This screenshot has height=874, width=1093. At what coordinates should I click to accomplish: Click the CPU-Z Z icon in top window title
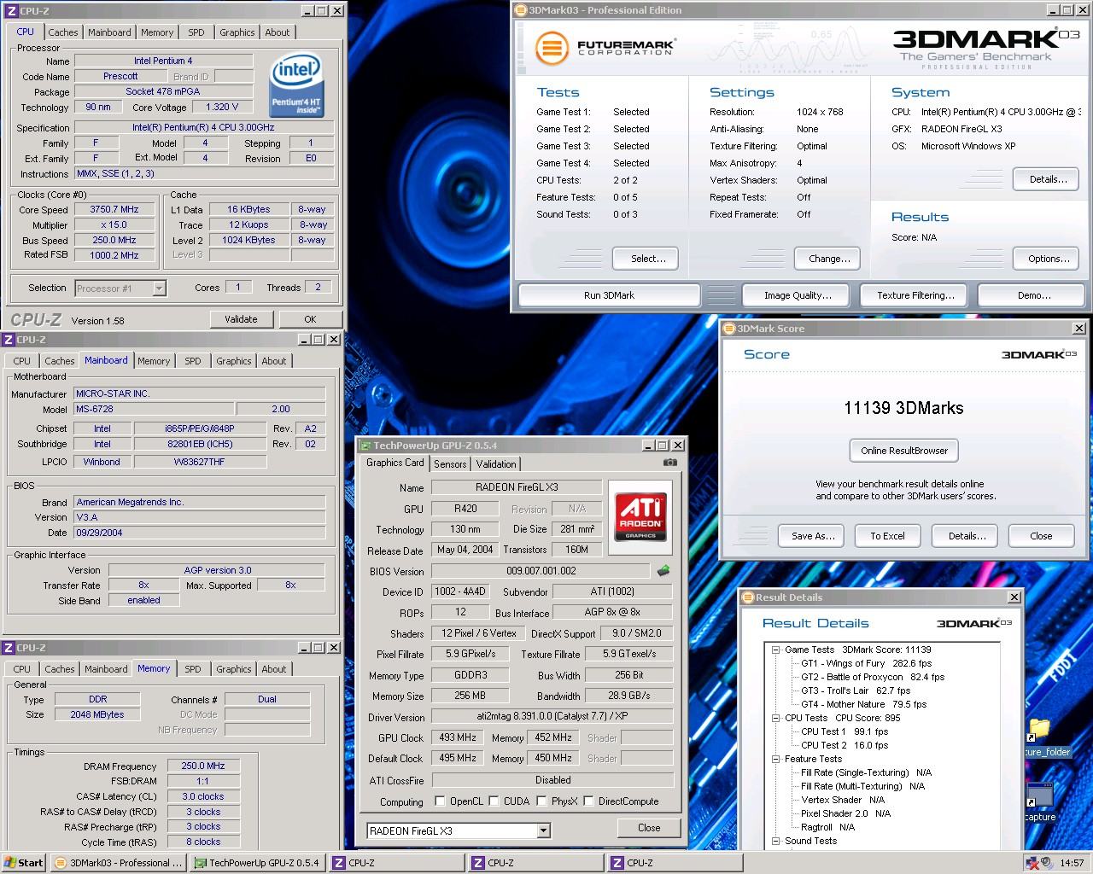tap(11, 10)
